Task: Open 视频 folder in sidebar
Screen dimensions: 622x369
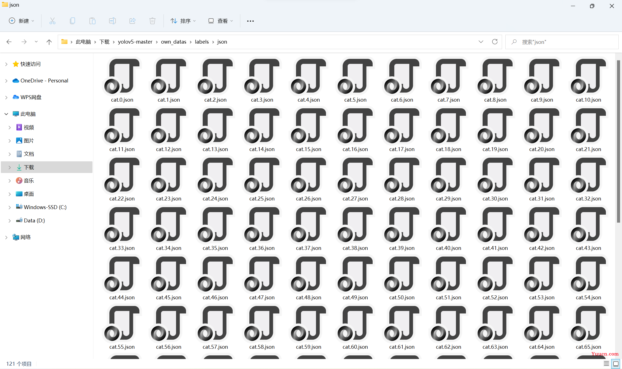Action: pos(29,127)
